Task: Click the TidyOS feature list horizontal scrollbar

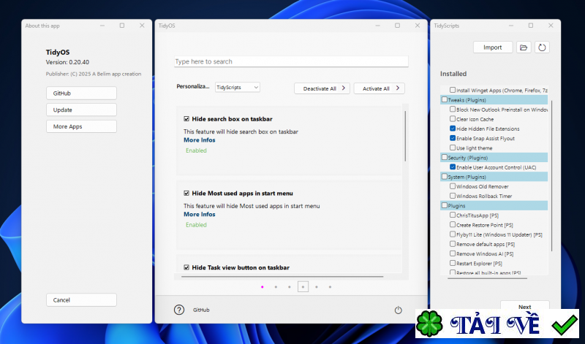Action: point(282,277)
